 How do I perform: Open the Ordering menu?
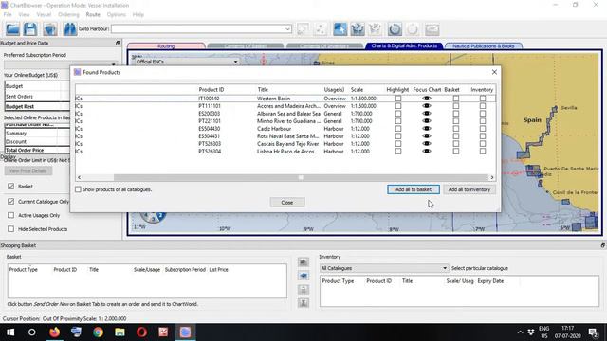[68, 14]
